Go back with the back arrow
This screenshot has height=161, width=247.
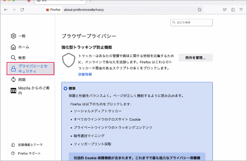click(6, 10)
